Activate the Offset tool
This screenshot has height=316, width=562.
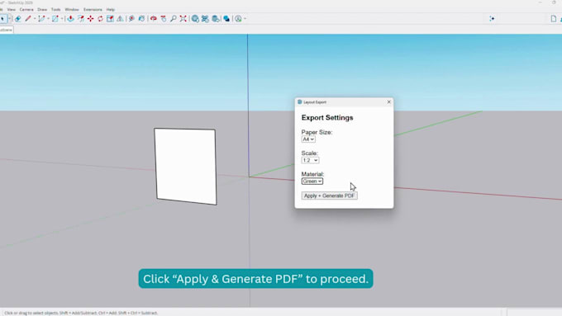tap(81, 19)
